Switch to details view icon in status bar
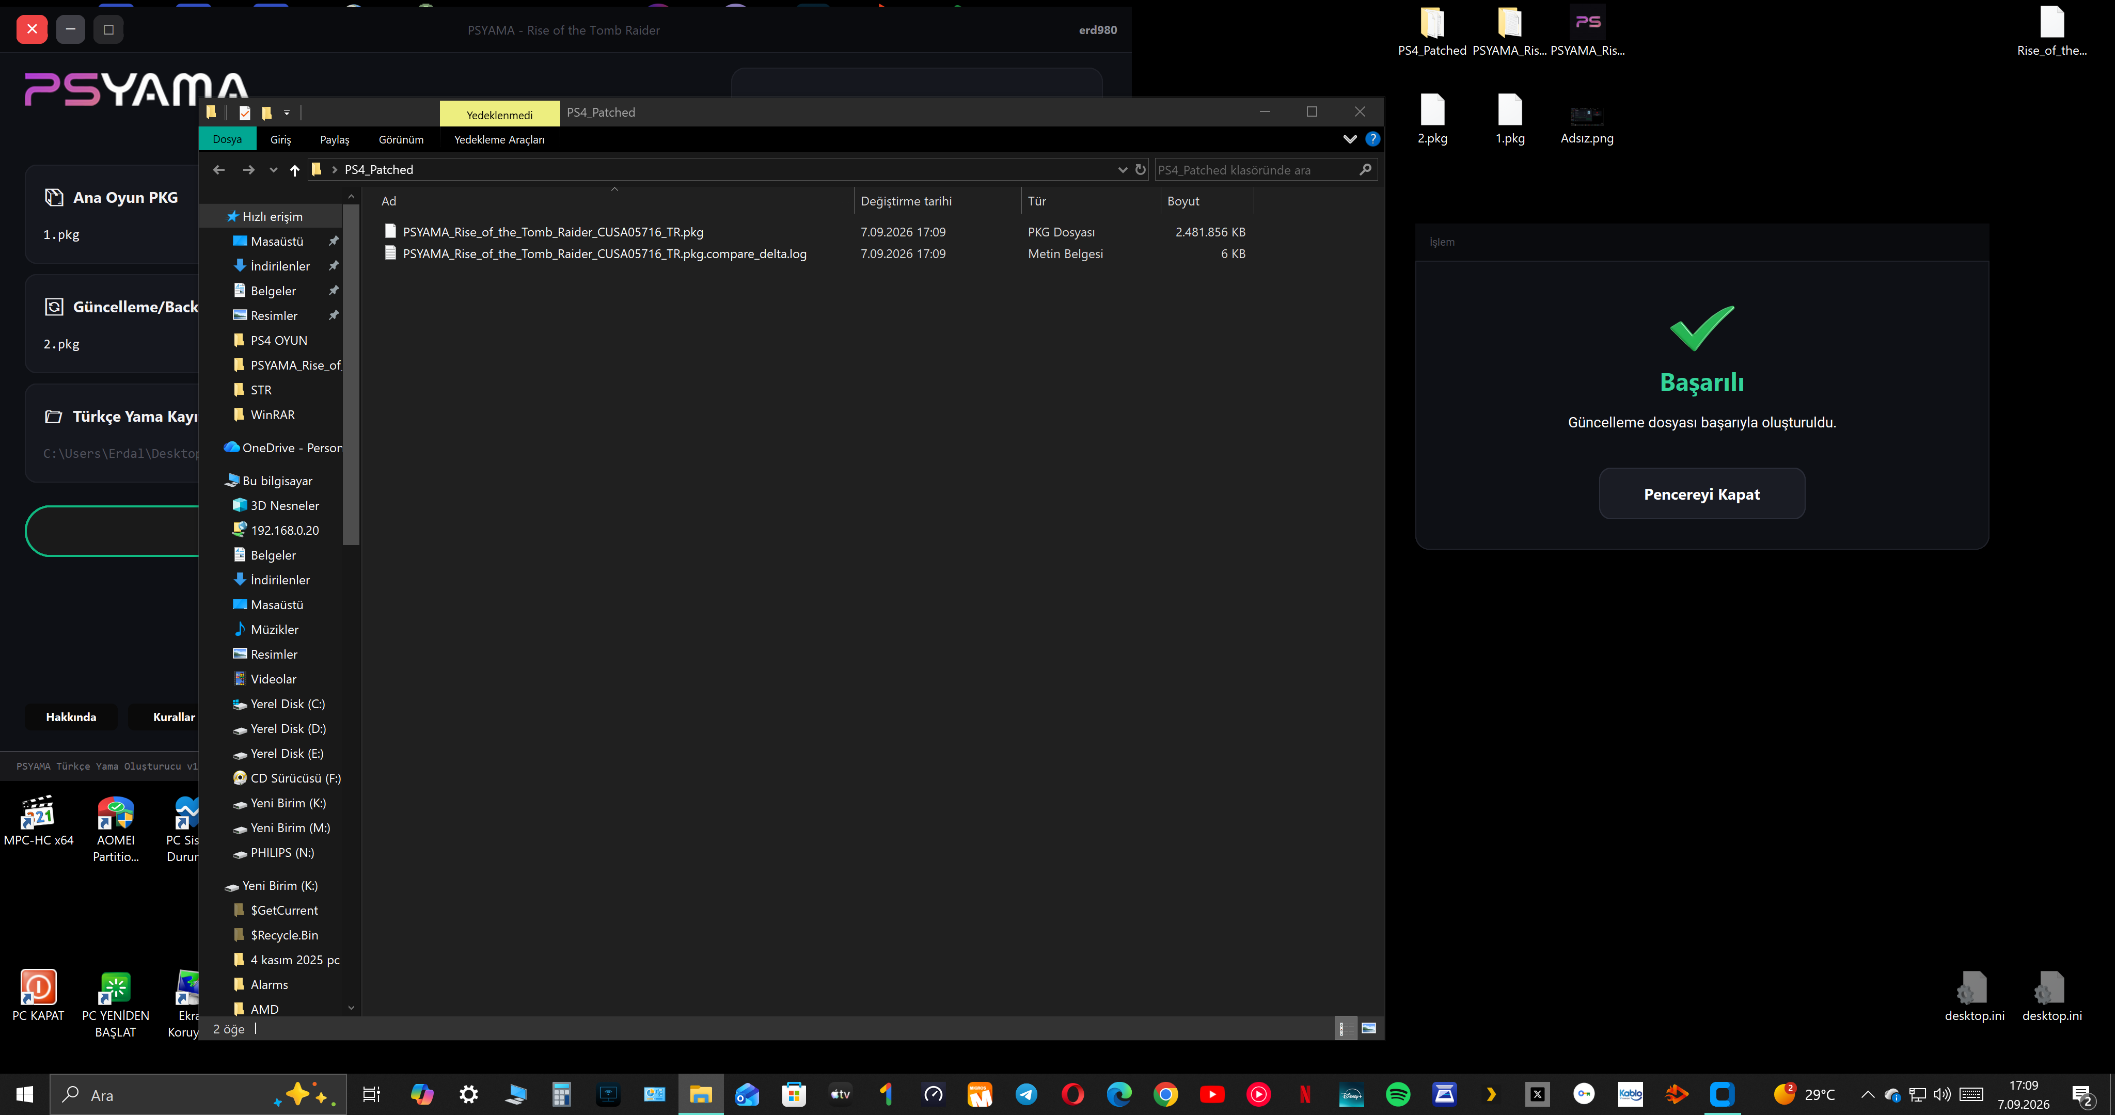 tap(1345, 1028)
